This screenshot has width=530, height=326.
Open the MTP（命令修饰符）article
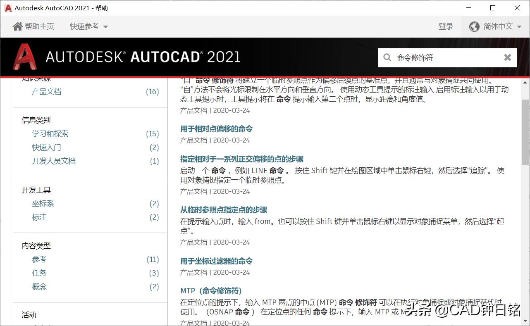[210, 290]
